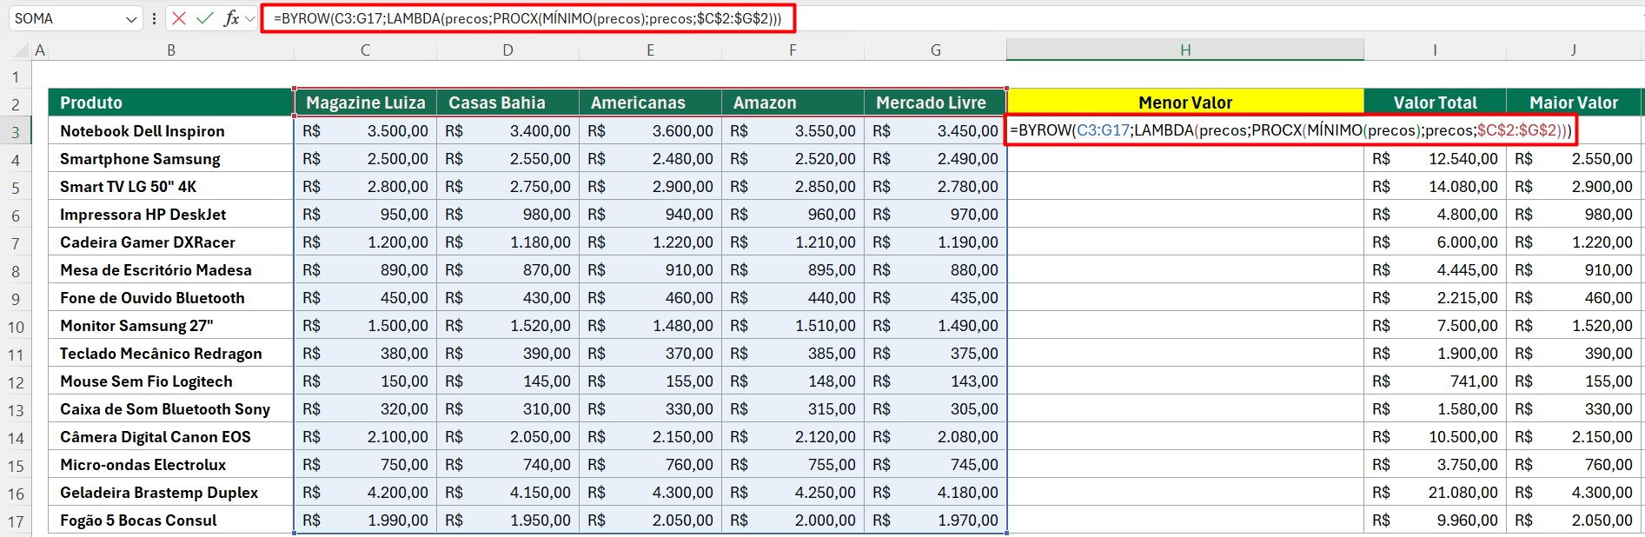Click into the formula bar text

pyautogui.click(x=527, y=18)
